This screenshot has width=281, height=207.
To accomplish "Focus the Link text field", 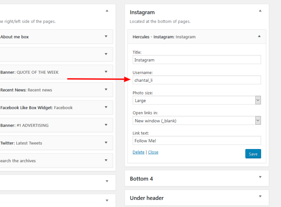I will pyautogui.click(x=197, y=140).
